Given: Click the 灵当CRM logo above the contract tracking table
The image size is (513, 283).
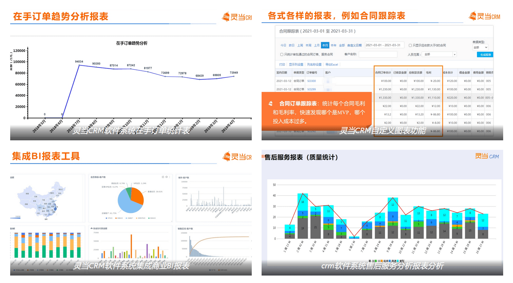Looking at the screenshot, I should pos(484,16).
